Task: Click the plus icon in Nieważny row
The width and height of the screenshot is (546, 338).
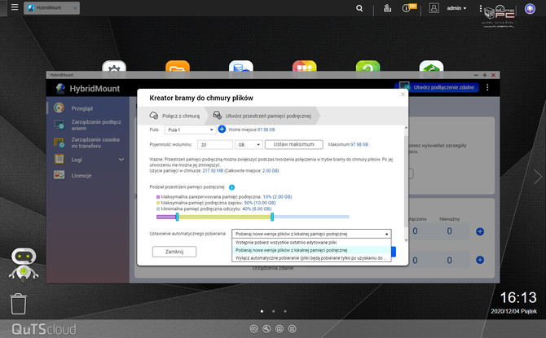Action: point(480,231)
